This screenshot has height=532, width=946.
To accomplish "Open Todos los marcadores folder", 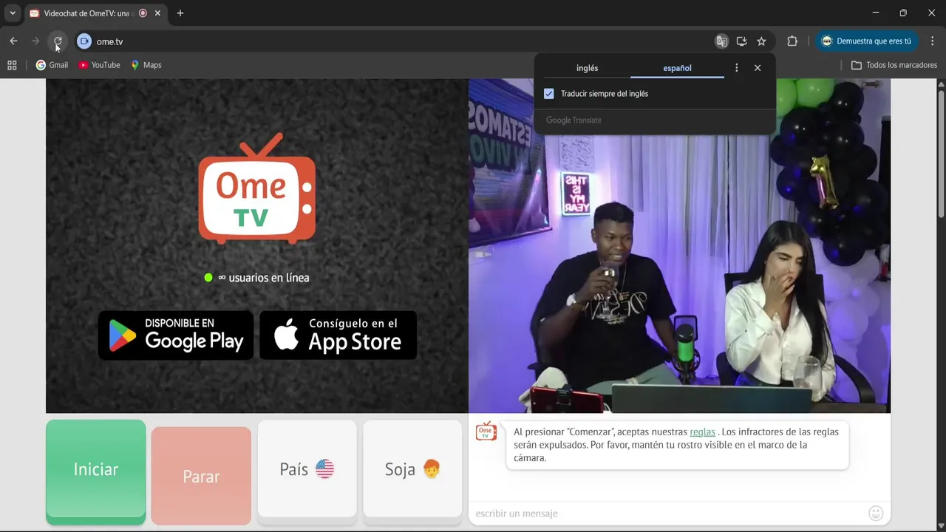I will (x=894, y=65).
